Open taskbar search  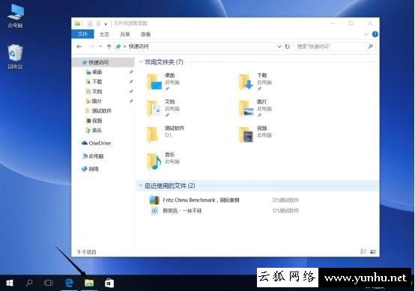[29, 283]
